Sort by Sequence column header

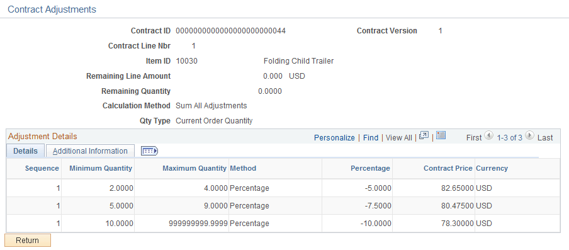click(x=42, y=168)
